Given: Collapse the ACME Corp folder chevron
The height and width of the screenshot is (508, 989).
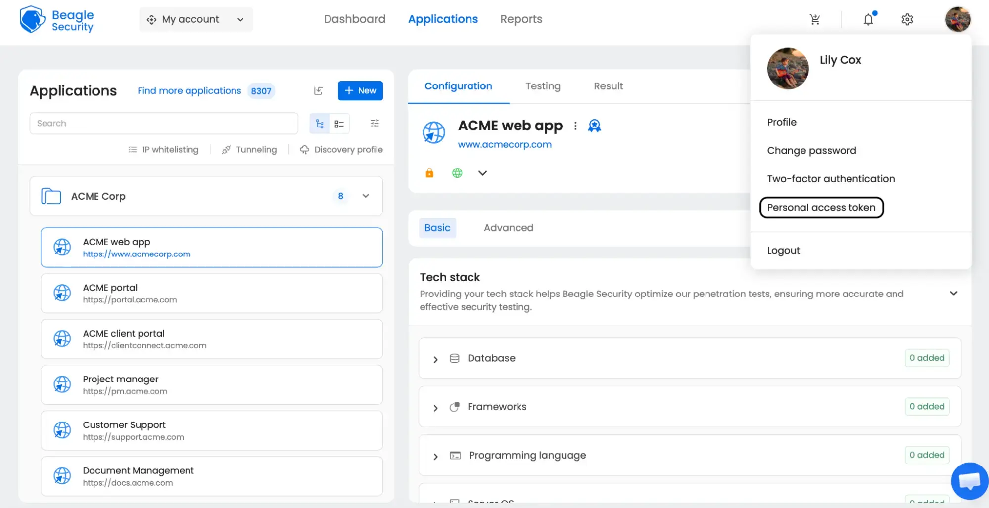Looking at the screenshot, I should [366, 196].
